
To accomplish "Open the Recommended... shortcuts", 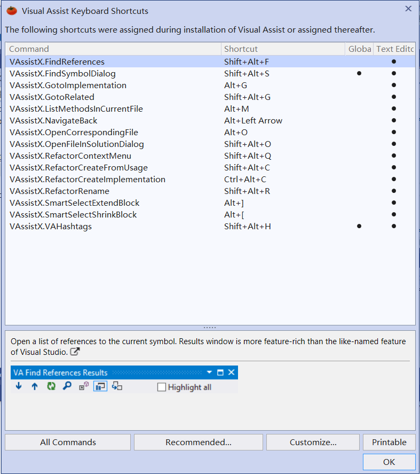I will pos(199,442).
